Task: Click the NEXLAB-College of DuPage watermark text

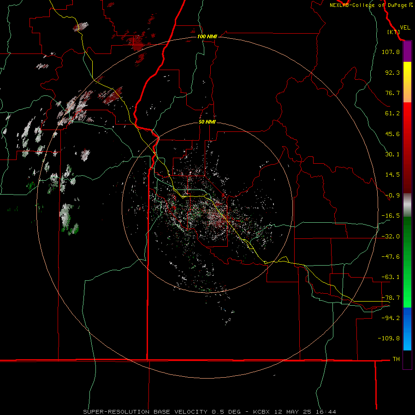Action: click(x=371, y=5)
